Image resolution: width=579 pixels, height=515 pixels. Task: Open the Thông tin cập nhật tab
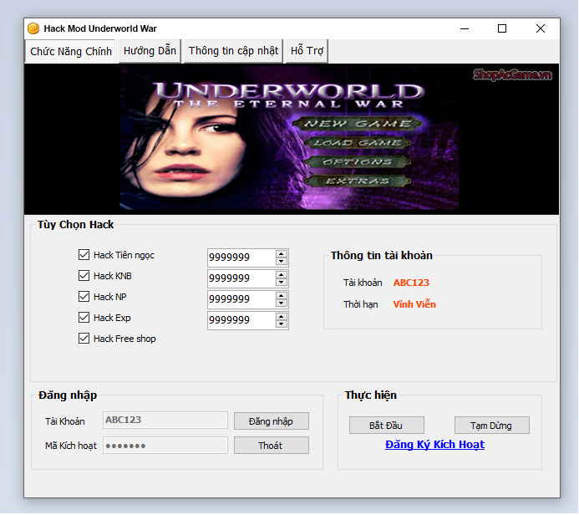point(233,51)
